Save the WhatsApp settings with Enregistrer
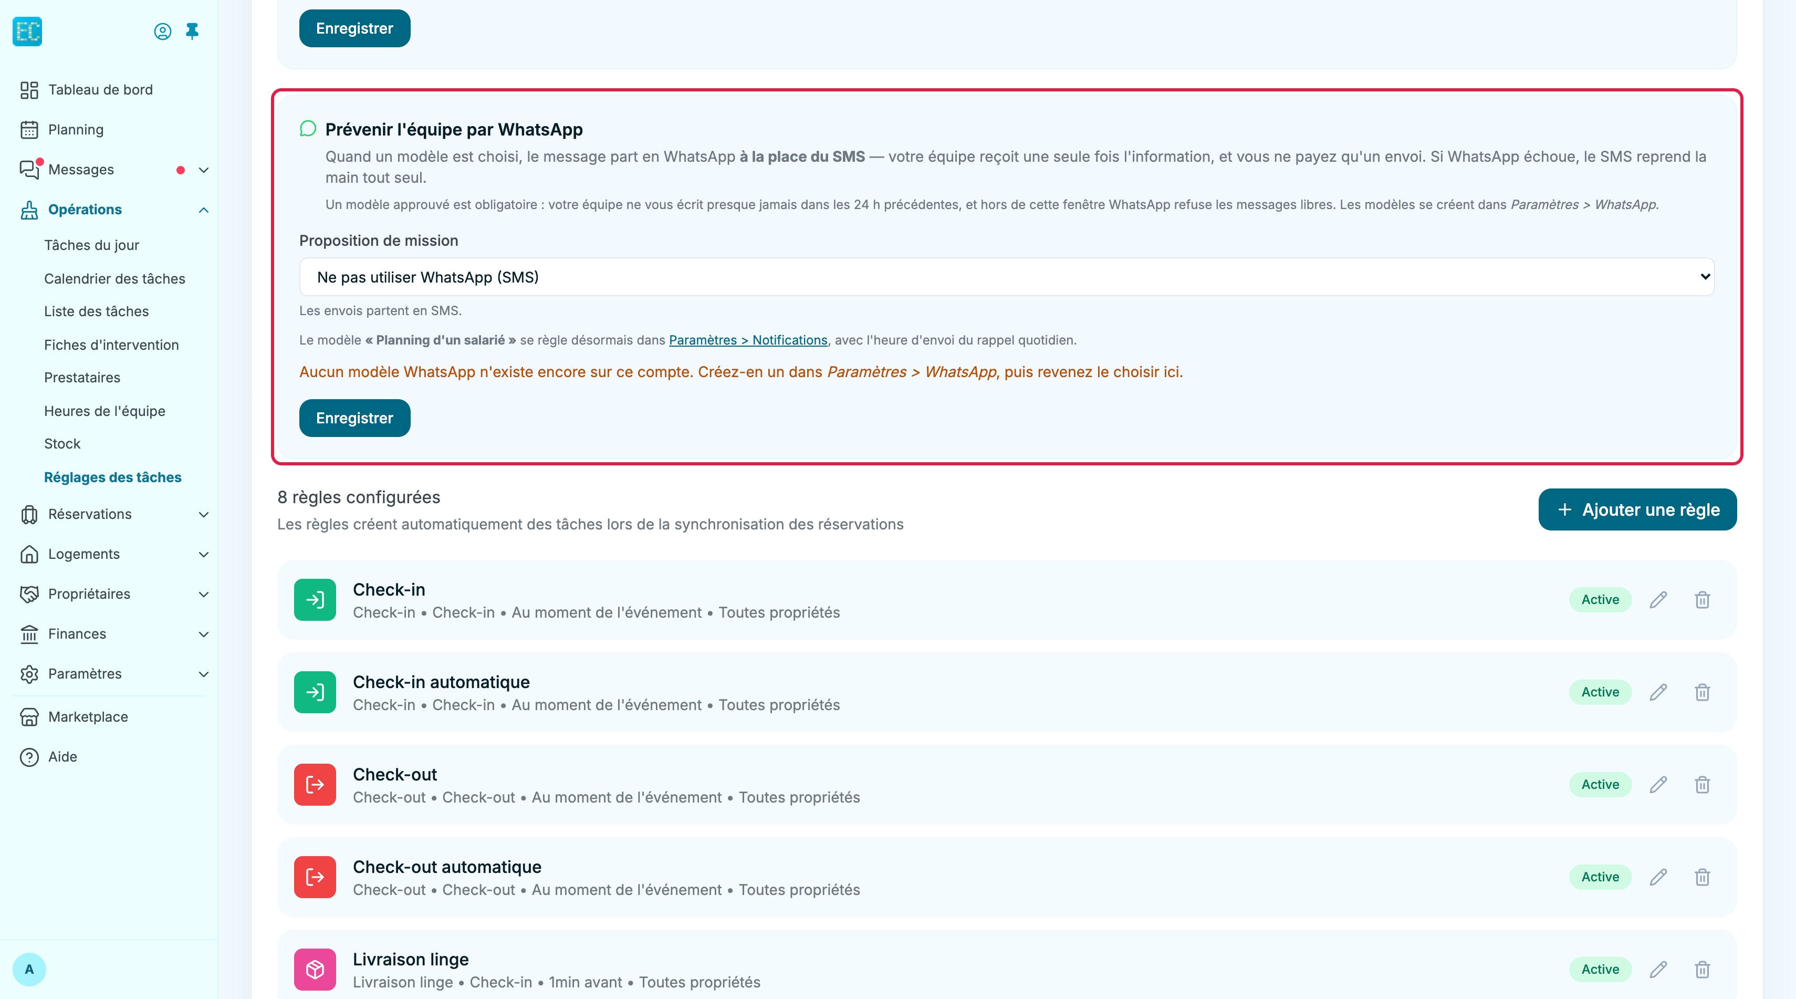The width and height of the screenshot is (1796, 999). click(x=354, y=418)
